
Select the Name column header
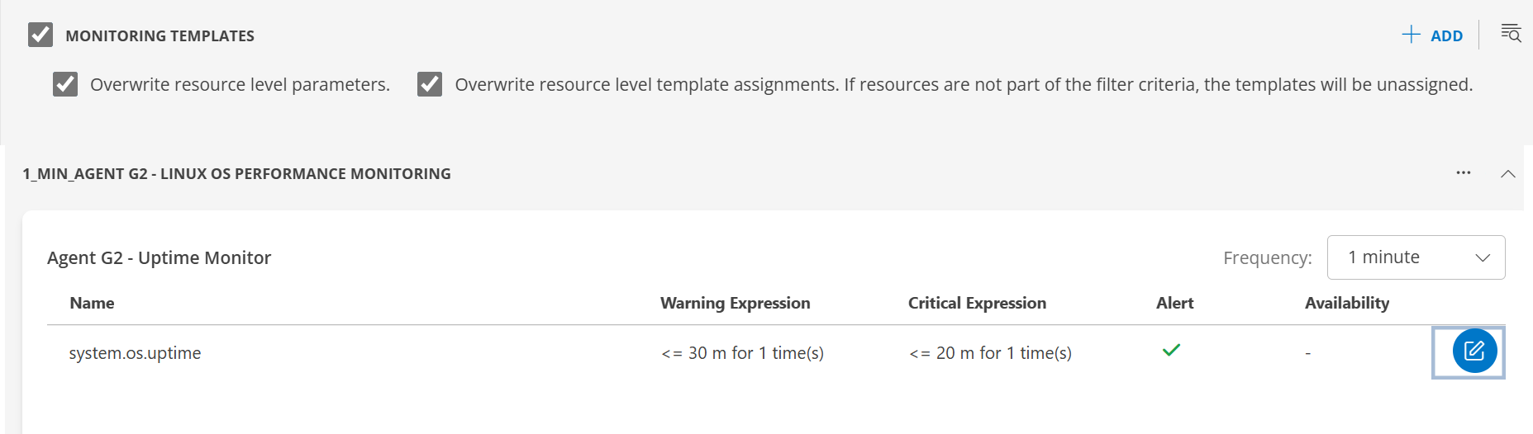tap(92, 303)
